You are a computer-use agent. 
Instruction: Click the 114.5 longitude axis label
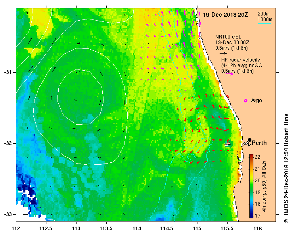point(167,229)
